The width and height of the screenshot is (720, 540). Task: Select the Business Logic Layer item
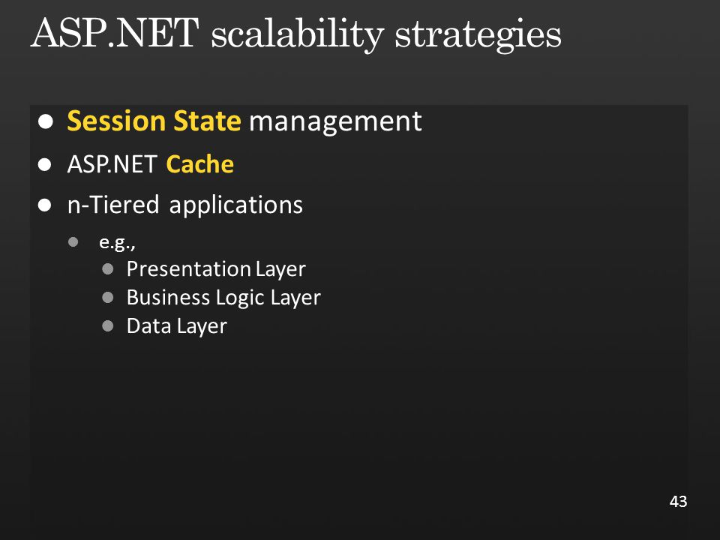point(223,298)
